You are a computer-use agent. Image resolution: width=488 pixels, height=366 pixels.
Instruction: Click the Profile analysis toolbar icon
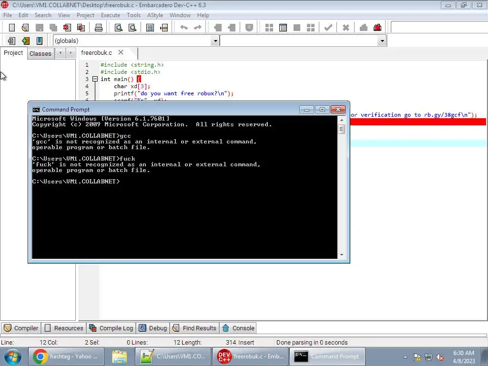pos(364,28)
